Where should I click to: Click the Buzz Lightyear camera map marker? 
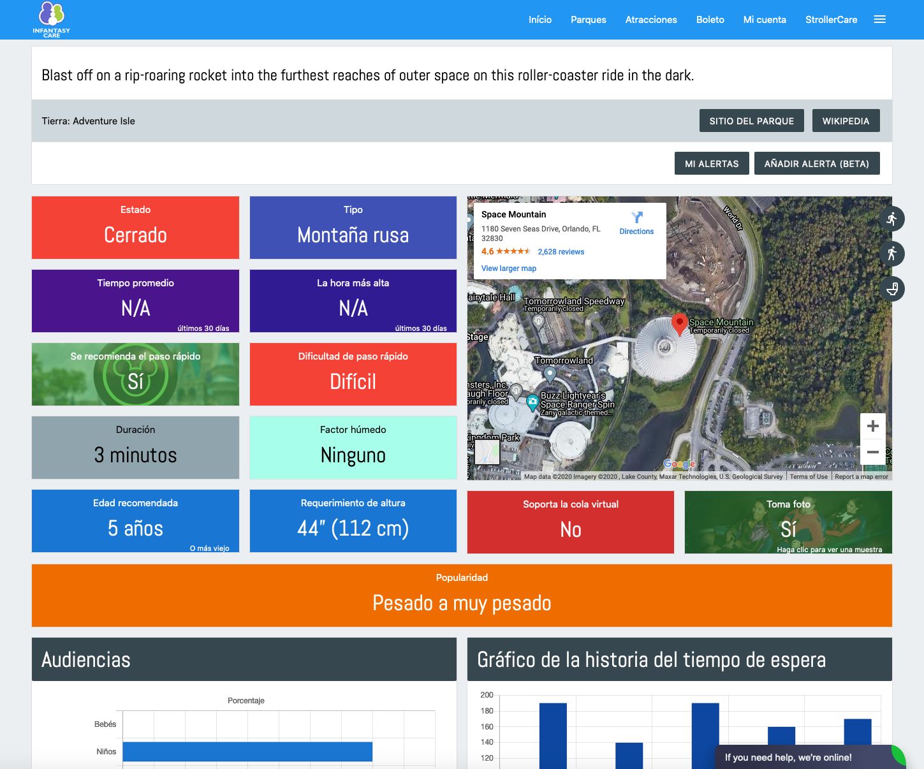pos(532,402)
